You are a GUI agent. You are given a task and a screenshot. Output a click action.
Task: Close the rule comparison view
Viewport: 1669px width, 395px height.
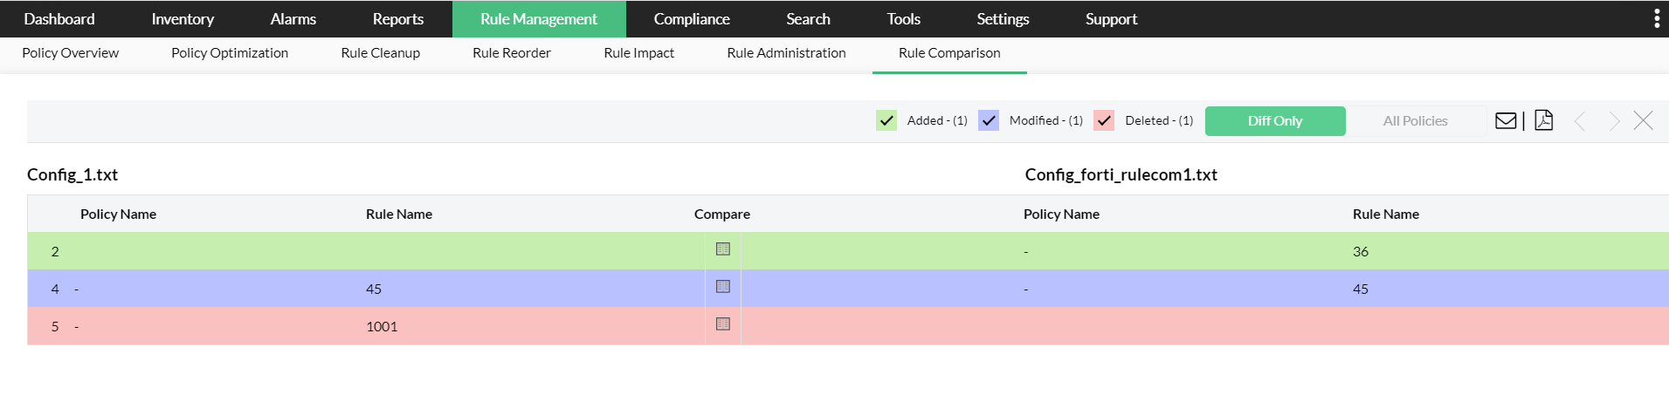pos(1643,120)
